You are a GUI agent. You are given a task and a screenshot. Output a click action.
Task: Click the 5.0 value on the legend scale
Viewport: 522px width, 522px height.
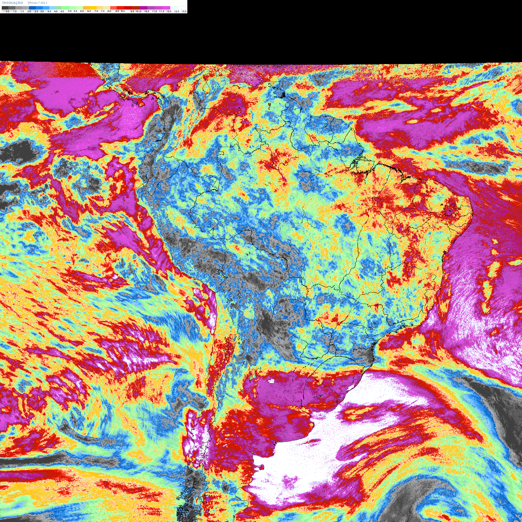point(70,11)
